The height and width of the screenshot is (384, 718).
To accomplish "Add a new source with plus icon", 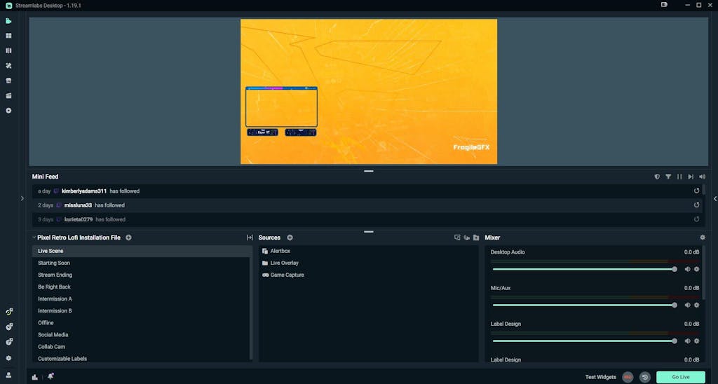I will [290, 238].
